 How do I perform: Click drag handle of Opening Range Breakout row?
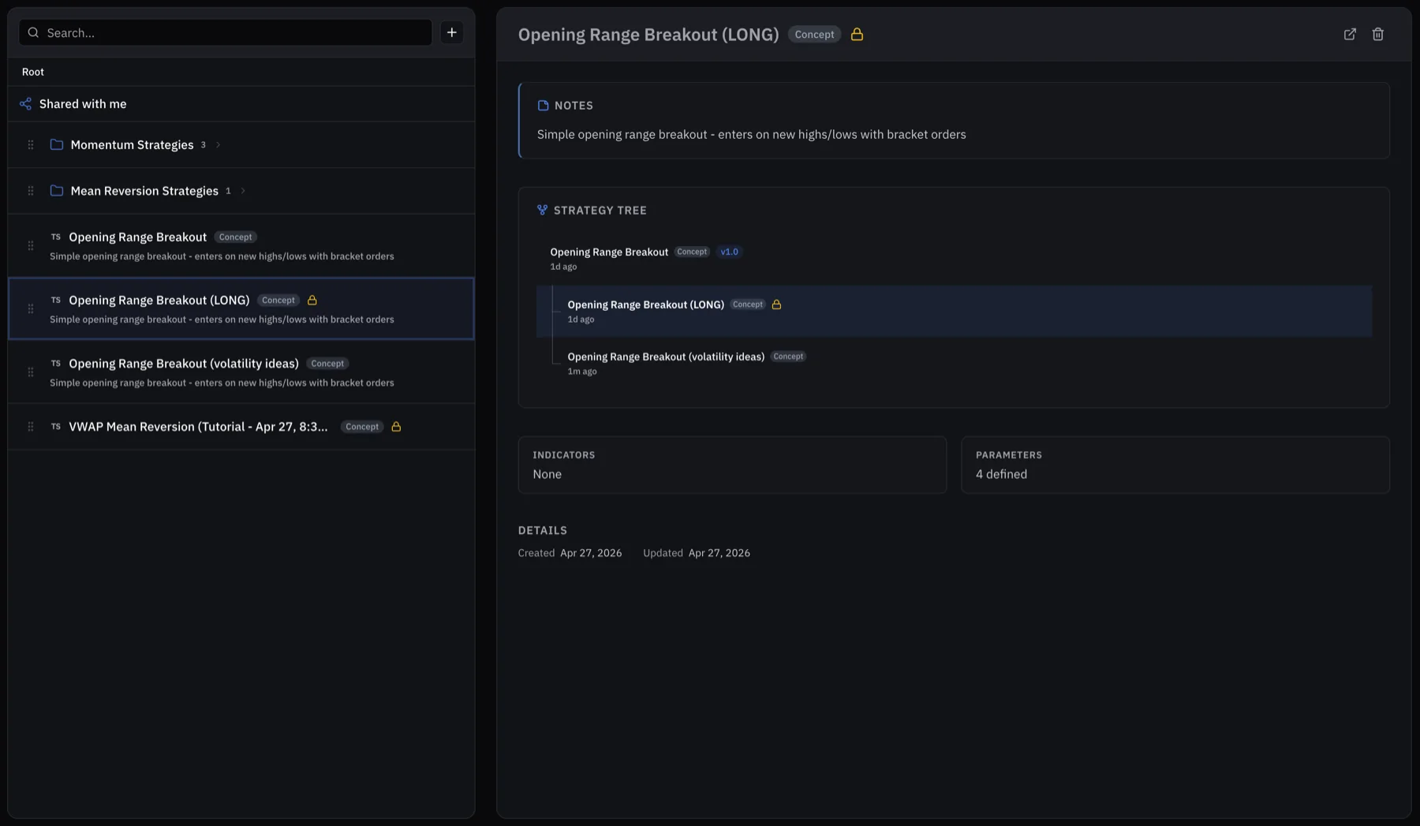pos(31,245)
